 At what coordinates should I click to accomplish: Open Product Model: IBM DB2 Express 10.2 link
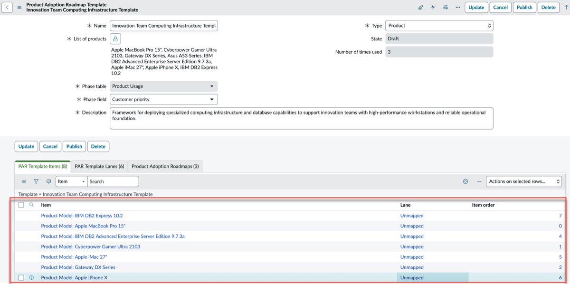82,216
